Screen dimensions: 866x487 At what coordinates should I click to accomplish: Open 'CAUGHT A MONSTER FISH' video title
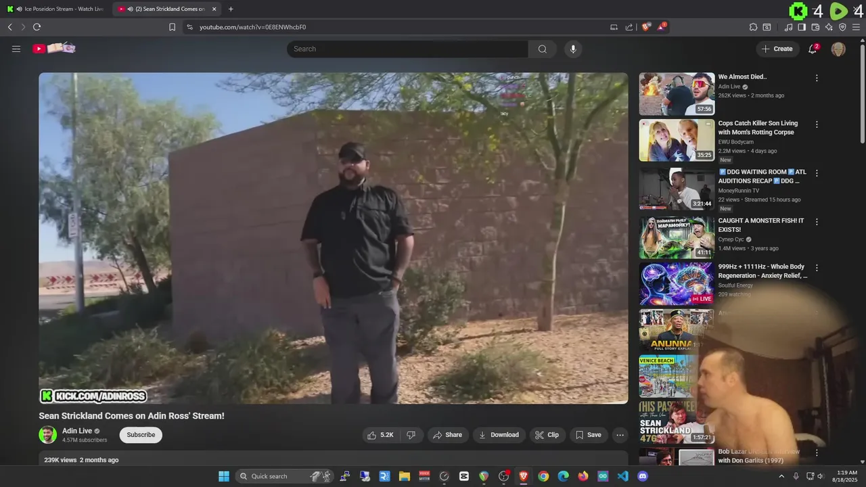(761, 225)
